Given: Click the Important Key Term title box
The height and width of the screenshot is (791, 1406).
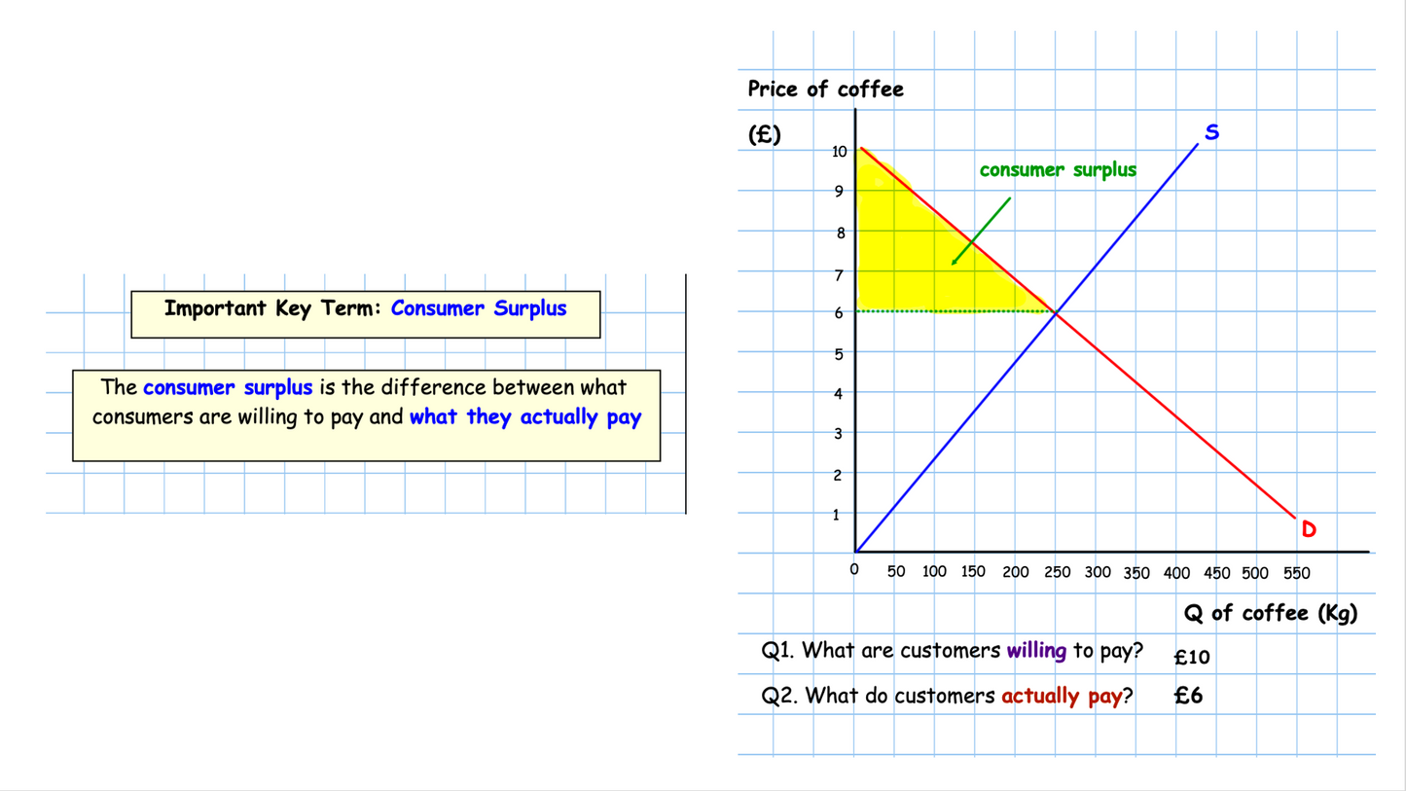Looking at the screenshot, I should (364, 308).
